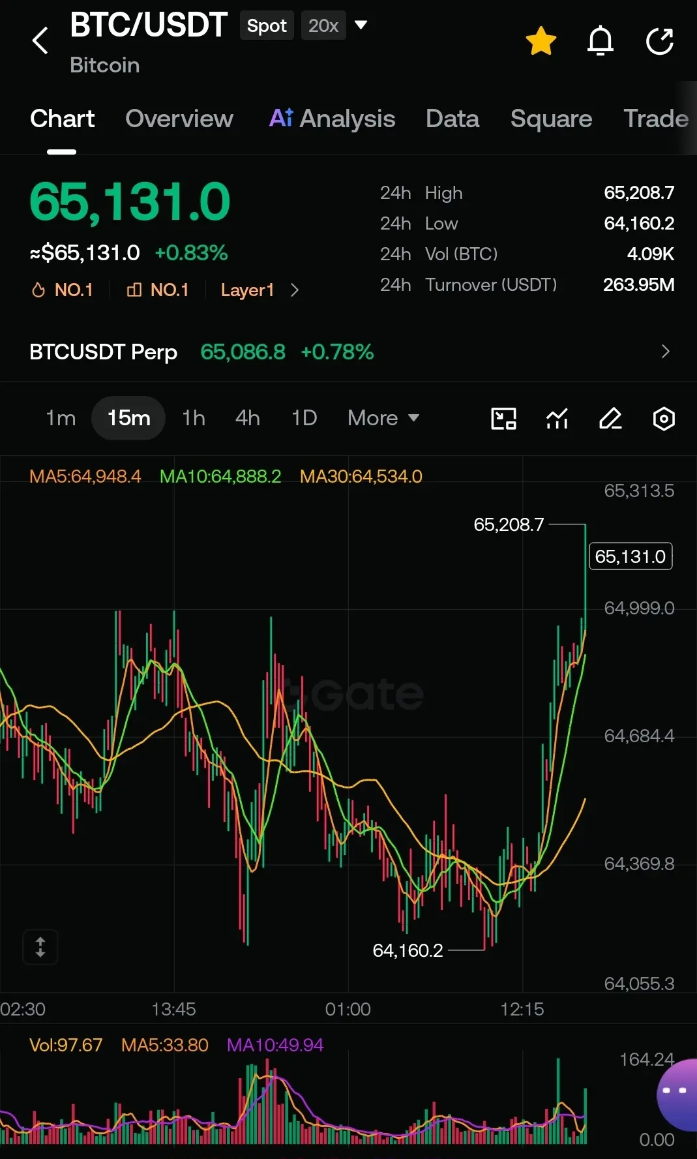The width and height of the screenshot is (697, 1159).
Task: Open the chart picture-in-picture layout icon
Action: click(x=503, y=419)
